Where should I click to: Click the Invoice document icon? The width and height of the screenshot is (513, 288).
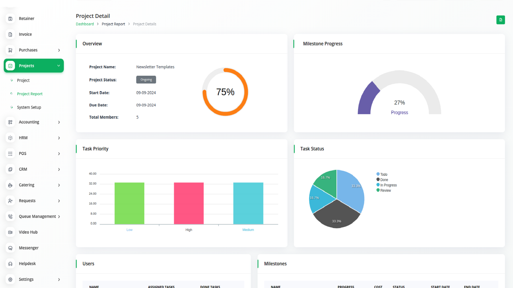coord(10,34)
